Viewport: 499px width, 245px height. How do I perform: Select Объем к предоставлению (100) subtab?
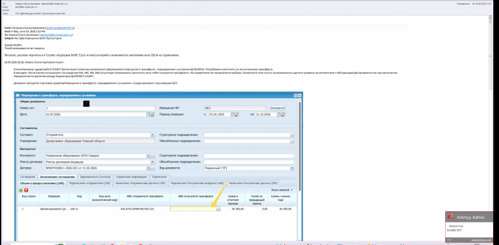click(x=42, y=183)
